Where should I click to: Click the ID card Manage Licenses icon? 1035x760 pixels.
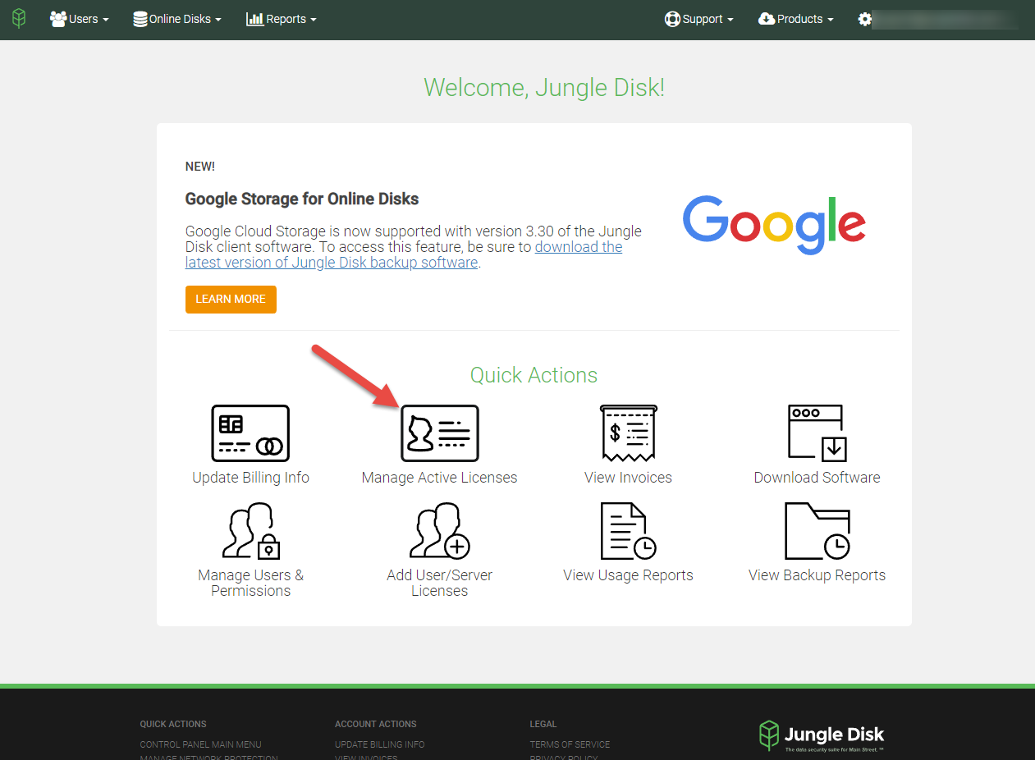coord(439,433)
